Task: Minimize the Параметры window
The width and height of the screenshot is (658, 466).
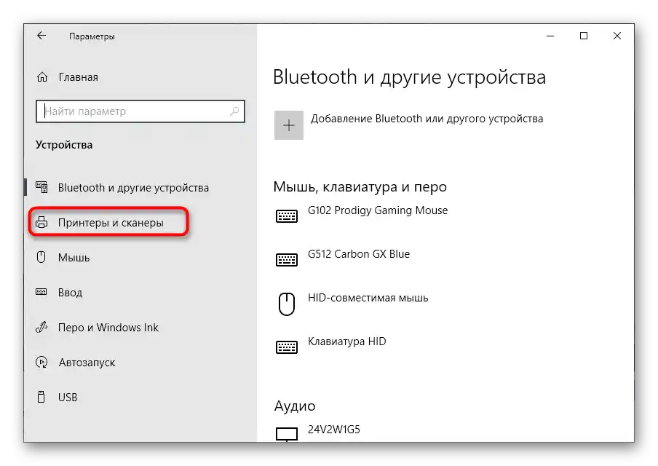Action: 550,36
